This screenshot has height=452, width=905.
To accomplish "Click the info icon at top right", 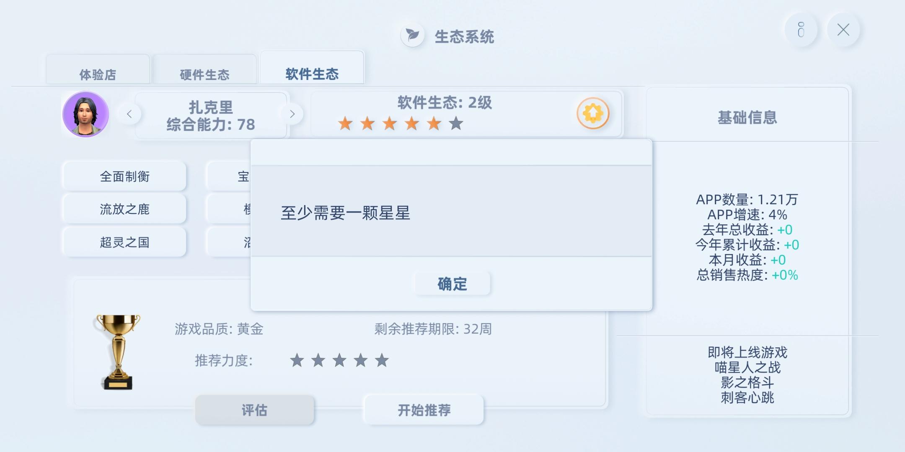I will [801, 30].
